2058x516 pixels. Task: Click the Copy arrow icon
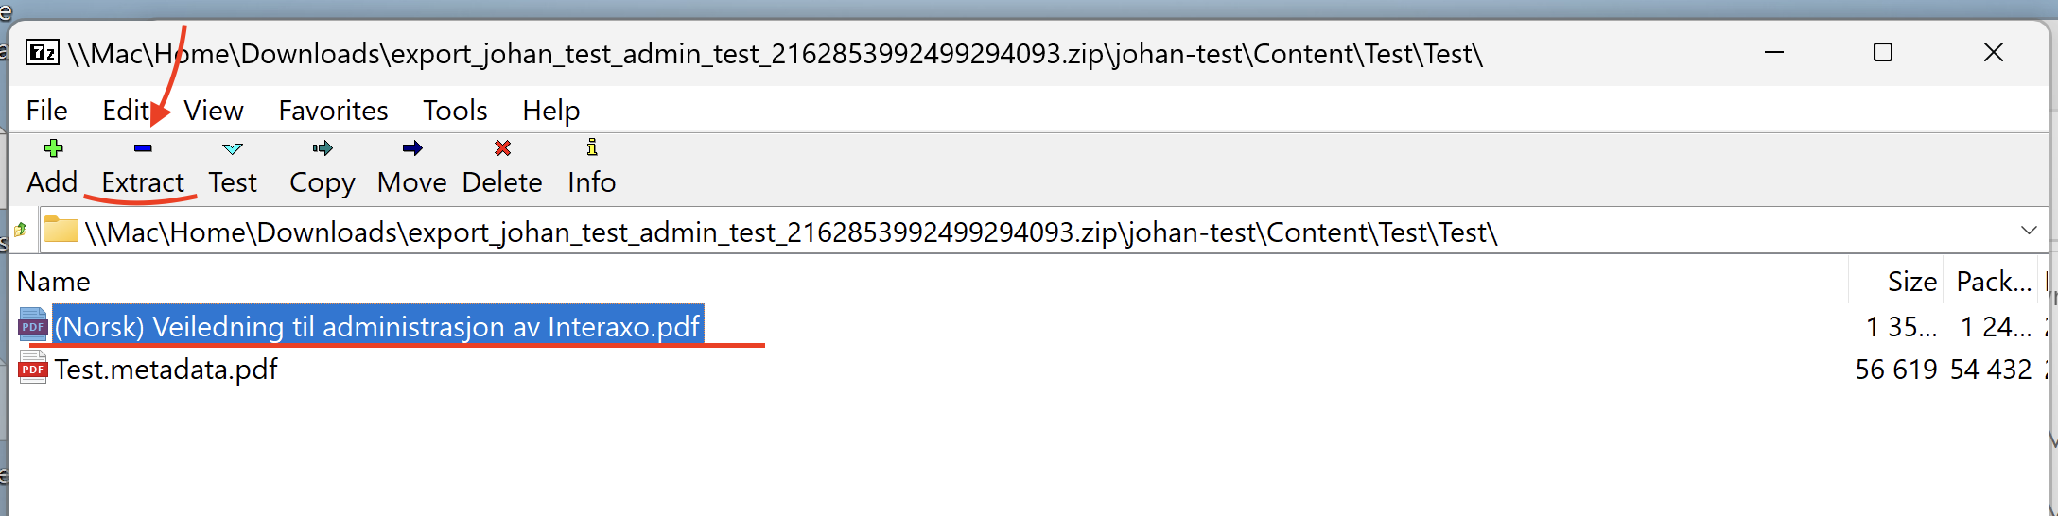pos(323,148)
